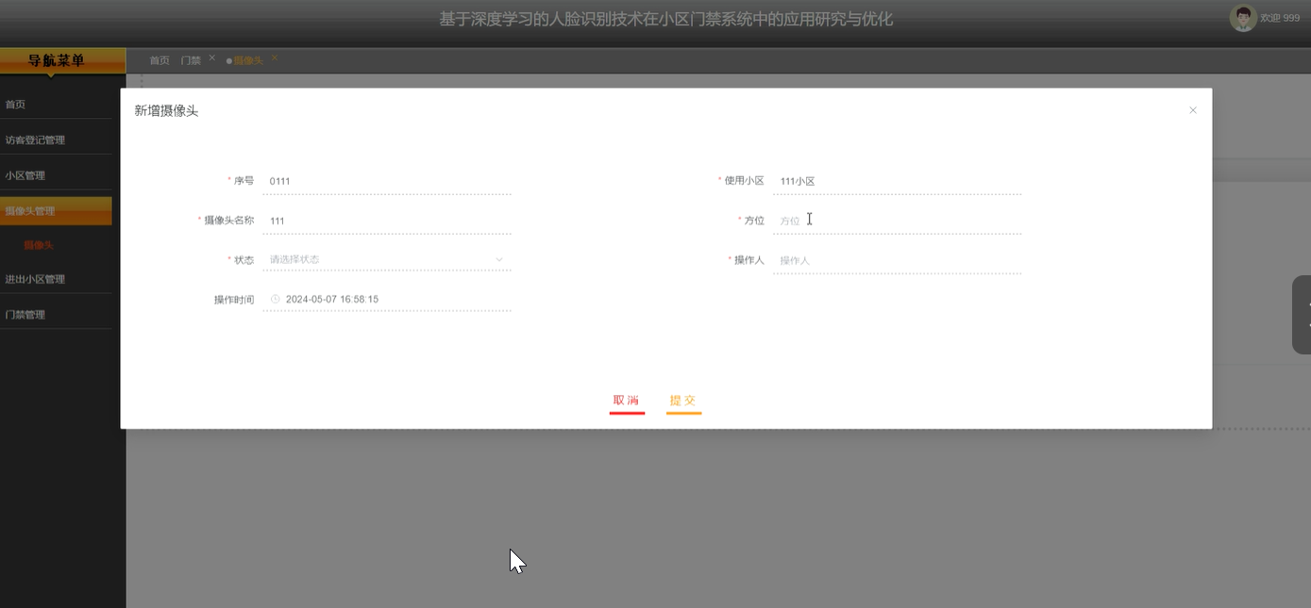This screenshot has height=608, width=1311.
Task: Click the 摄像头名称 input field showing 111
Action: (387, 221)
